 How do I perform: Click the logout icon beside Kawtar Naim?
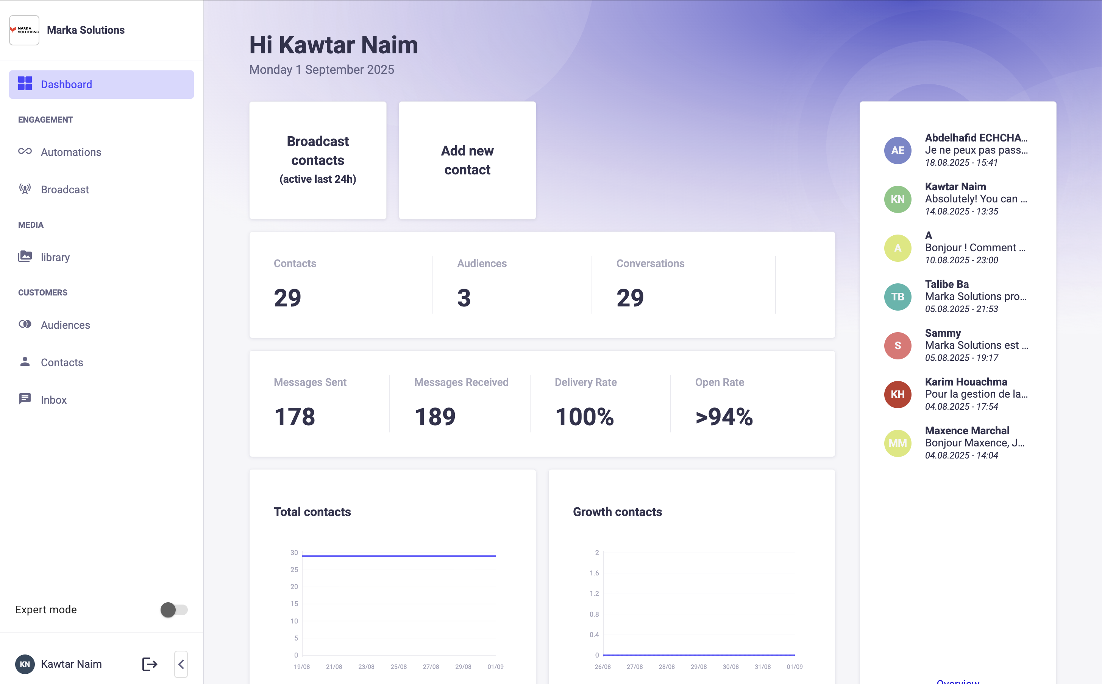[x=150, y=664]
